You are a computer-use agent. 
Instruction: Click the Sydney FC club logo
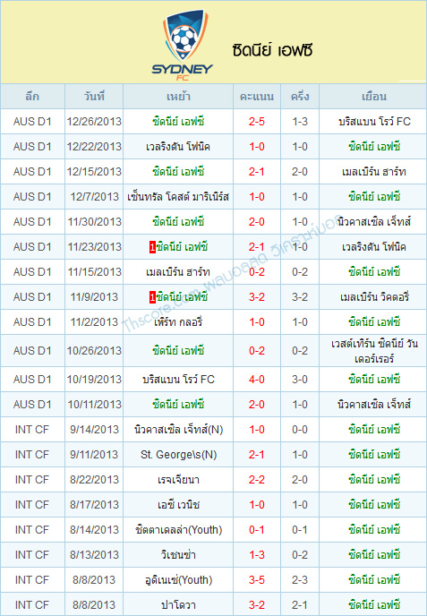183,45
